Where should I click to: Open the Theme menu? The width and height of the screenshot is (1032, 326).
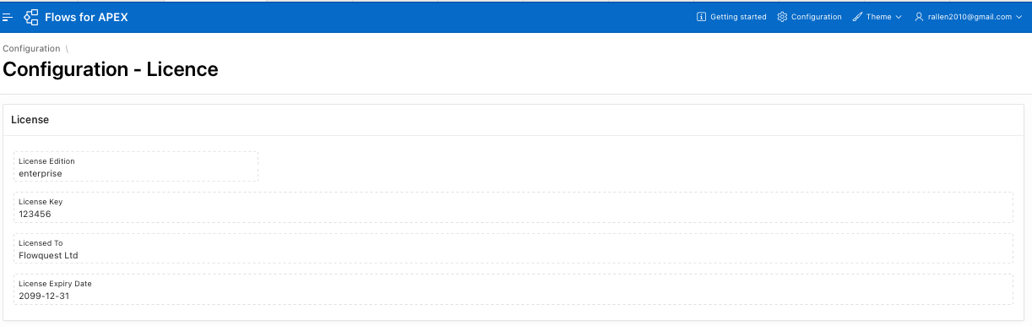pyautogui.click(x=877, y=17)
